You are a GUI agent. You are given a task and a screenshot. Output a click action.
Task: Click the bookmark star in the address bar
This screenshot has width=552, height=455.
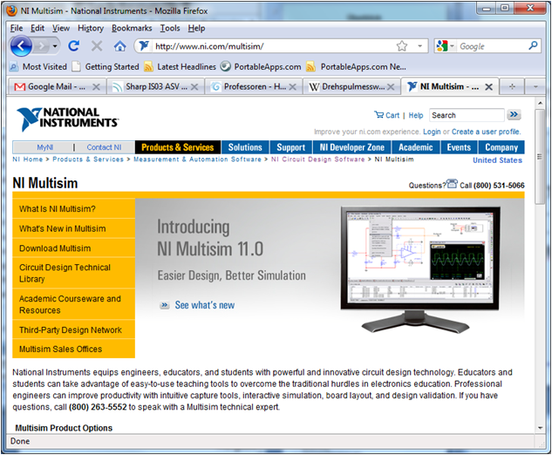[x=402, y=46]
